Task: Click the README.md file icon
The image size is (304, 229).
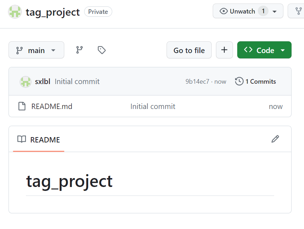Action: (x=22, y=106)
